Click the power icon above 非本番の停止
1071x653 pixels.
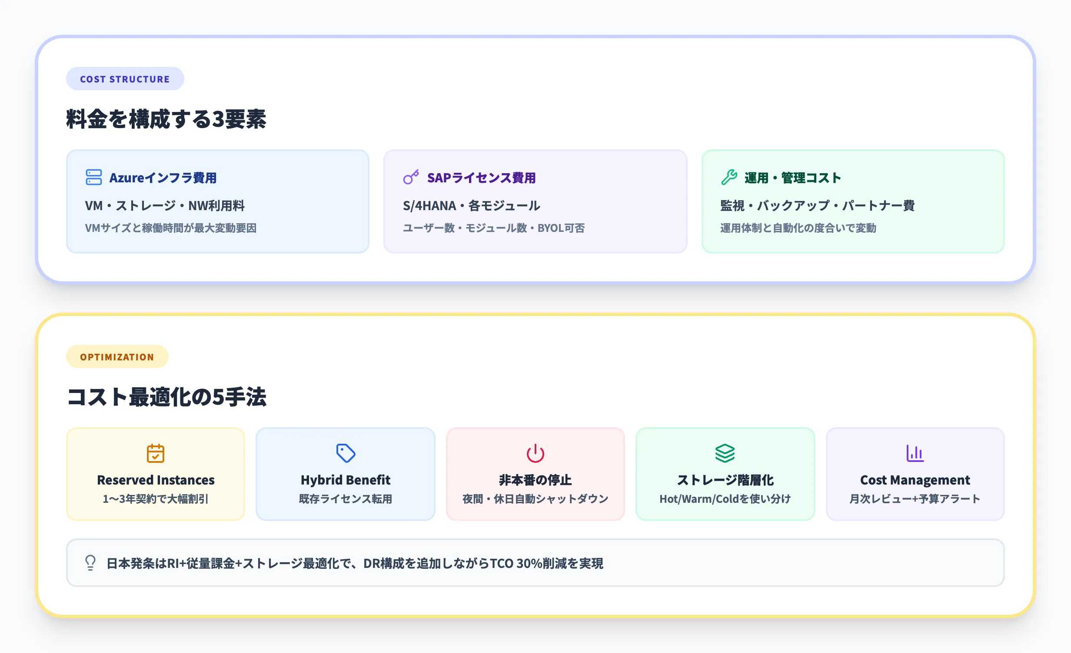tap(535, 454)
